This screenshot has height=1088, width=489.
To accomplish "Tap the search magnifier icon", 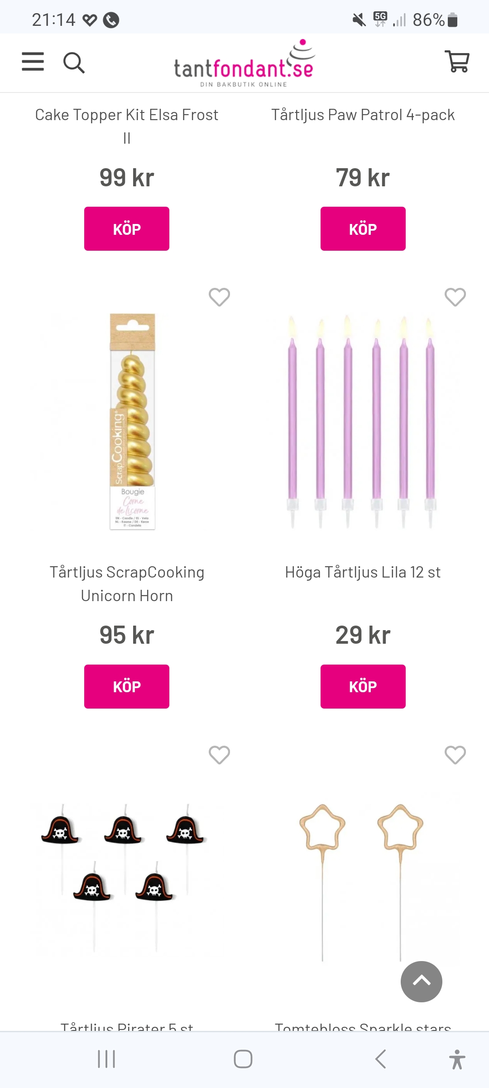I will pyautogui.click(x=74, y=63).
